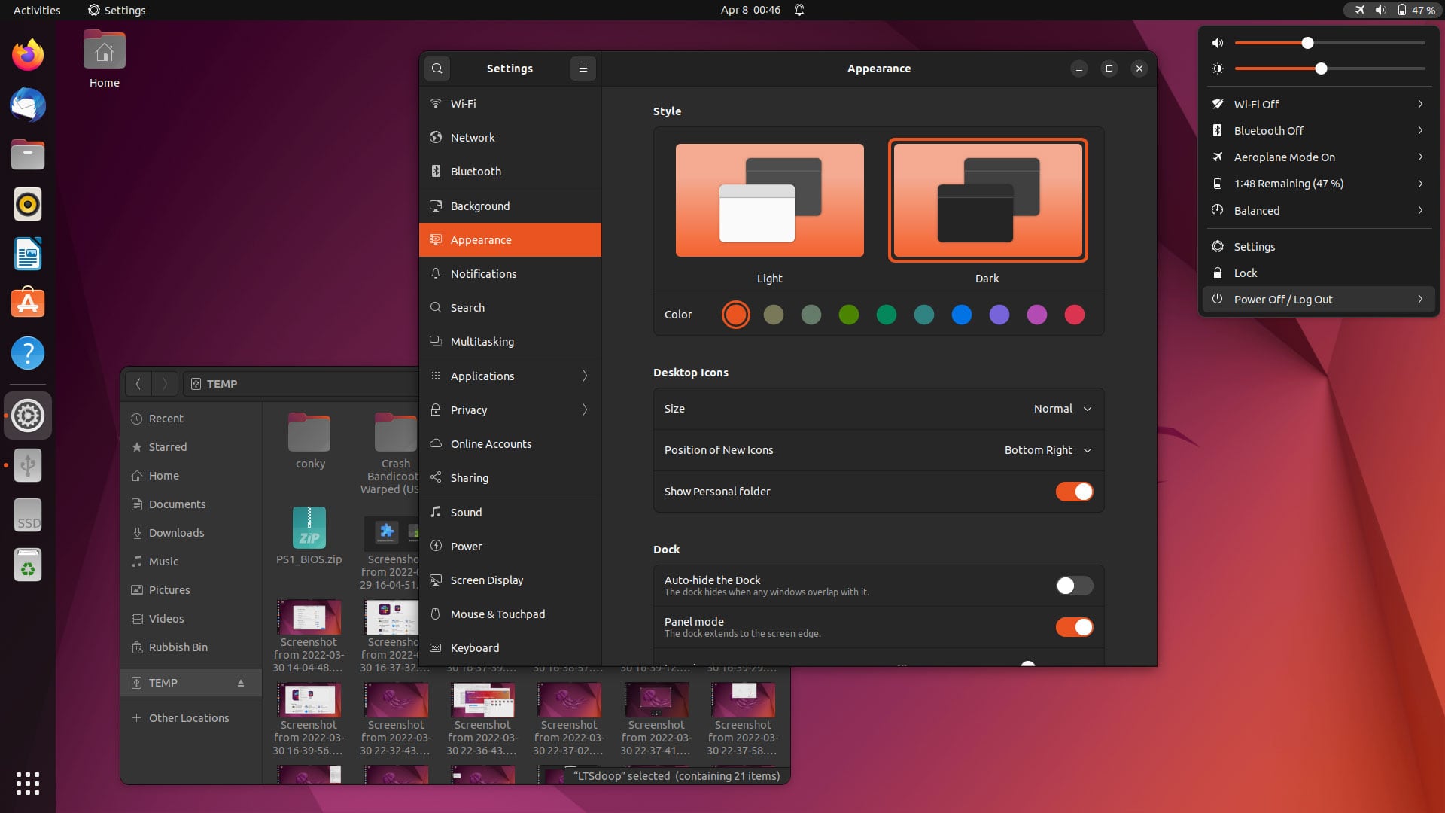Open Other Locations in Files sidebar
Viewport: 1445px width, 813px height.
click(188, 717)
